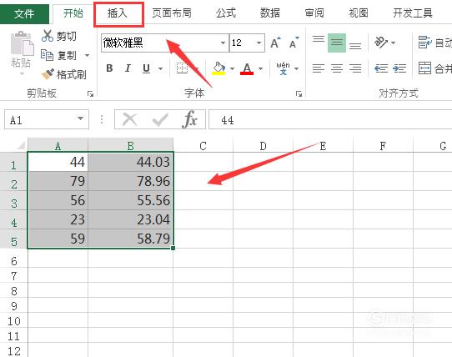Viewport: 452px width, 357px height.
Task: Select row 3 header
Action: tap(14, 200)
